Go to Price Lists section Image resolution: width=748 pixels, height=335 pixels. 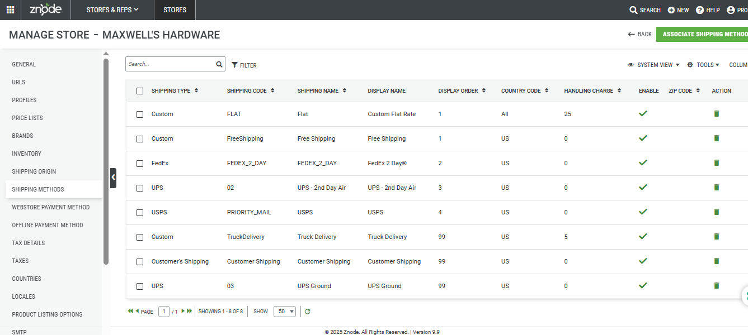27,118
